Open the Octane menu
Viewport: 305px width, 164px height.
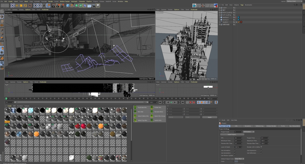[x=102, y=1]
